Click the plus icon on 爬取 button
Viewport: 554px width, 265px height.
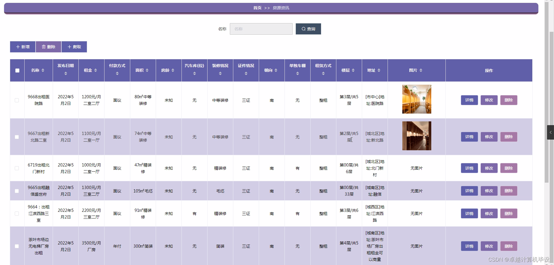69,47
